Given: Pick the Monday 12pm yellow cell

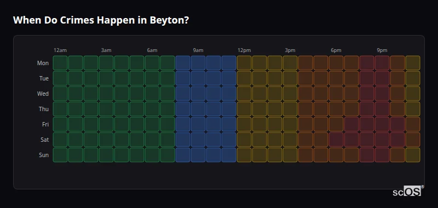Looking at the screenshot, I should tap(244, 63).
